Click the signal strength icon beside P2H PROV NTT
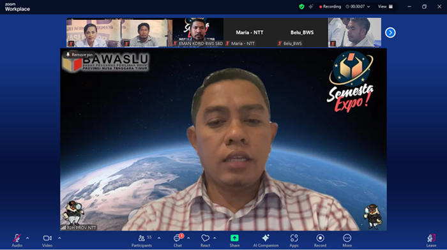This screenshot has width=447, height=250. pos(63,228)
